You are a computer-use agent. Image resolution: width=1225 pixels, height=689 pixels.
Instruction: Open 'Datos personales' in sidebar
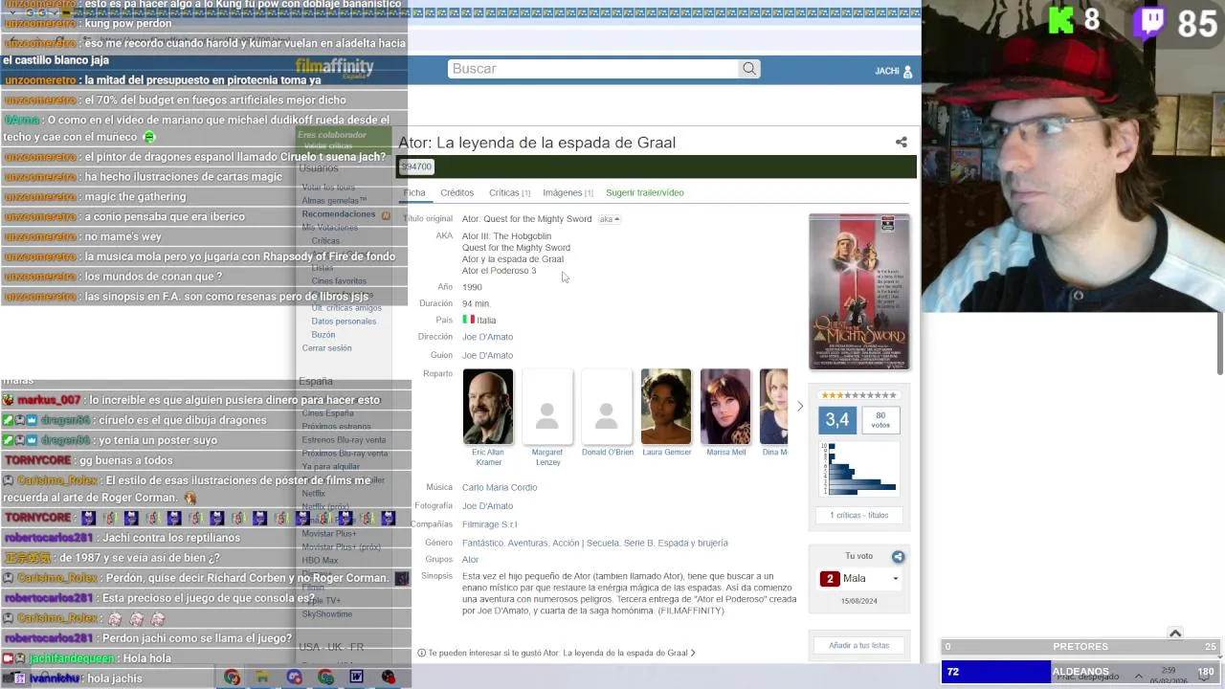(344, 322)
